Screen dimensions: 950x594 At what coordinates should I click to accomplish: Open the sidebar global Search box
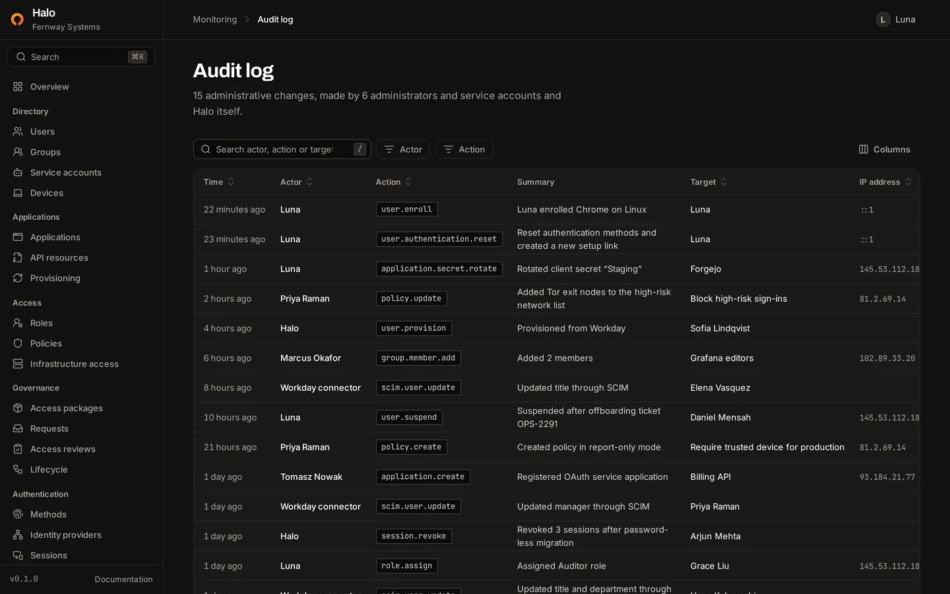pyautogui.click(x=81, y=57)
